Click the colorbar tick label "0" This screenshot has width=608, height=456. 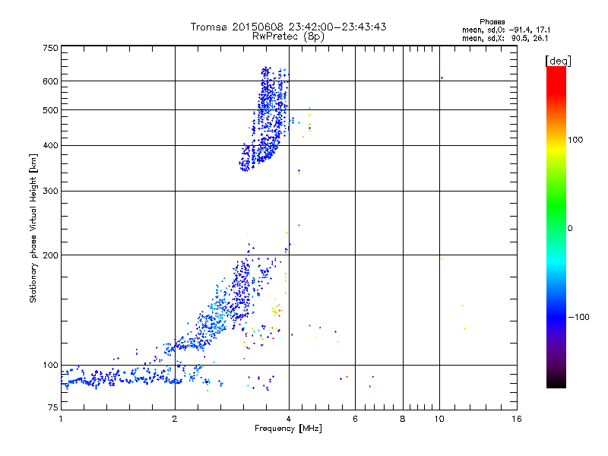570,228
